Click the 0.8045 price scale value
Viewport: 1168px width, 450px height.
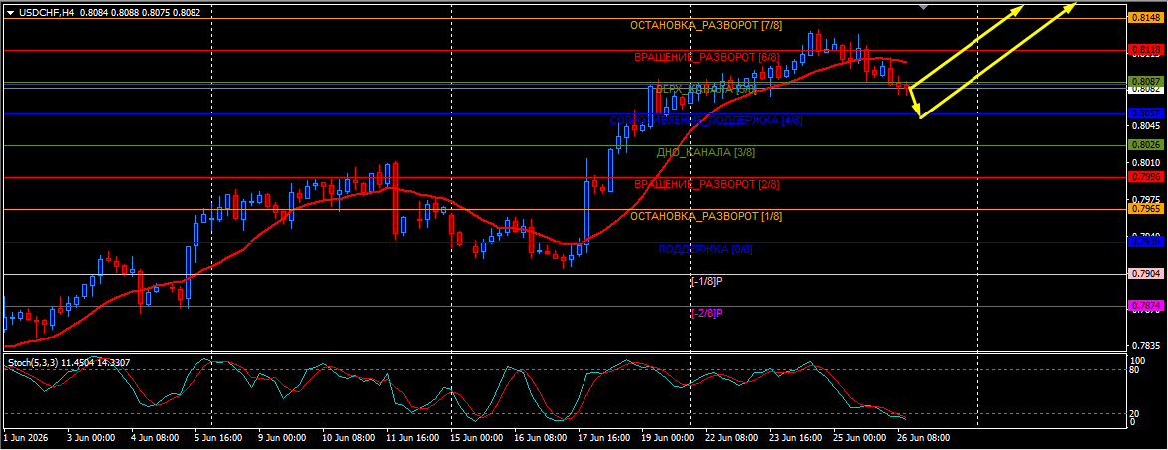click(1146, 126)
